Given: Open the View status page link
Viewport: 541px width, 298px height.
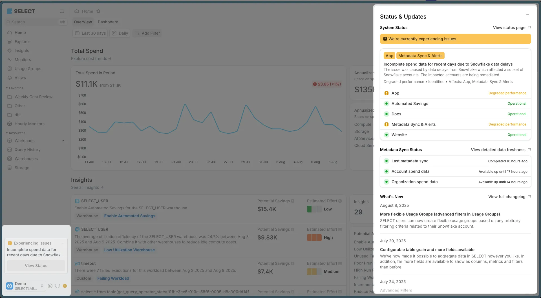Looking at the screenshot, I should [512, 28].
